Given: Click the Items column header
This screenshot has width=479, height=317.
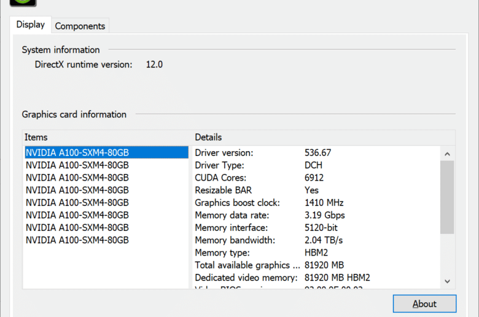Looking at the screenshot, I should pyautogui.click(x=36, y=137).
